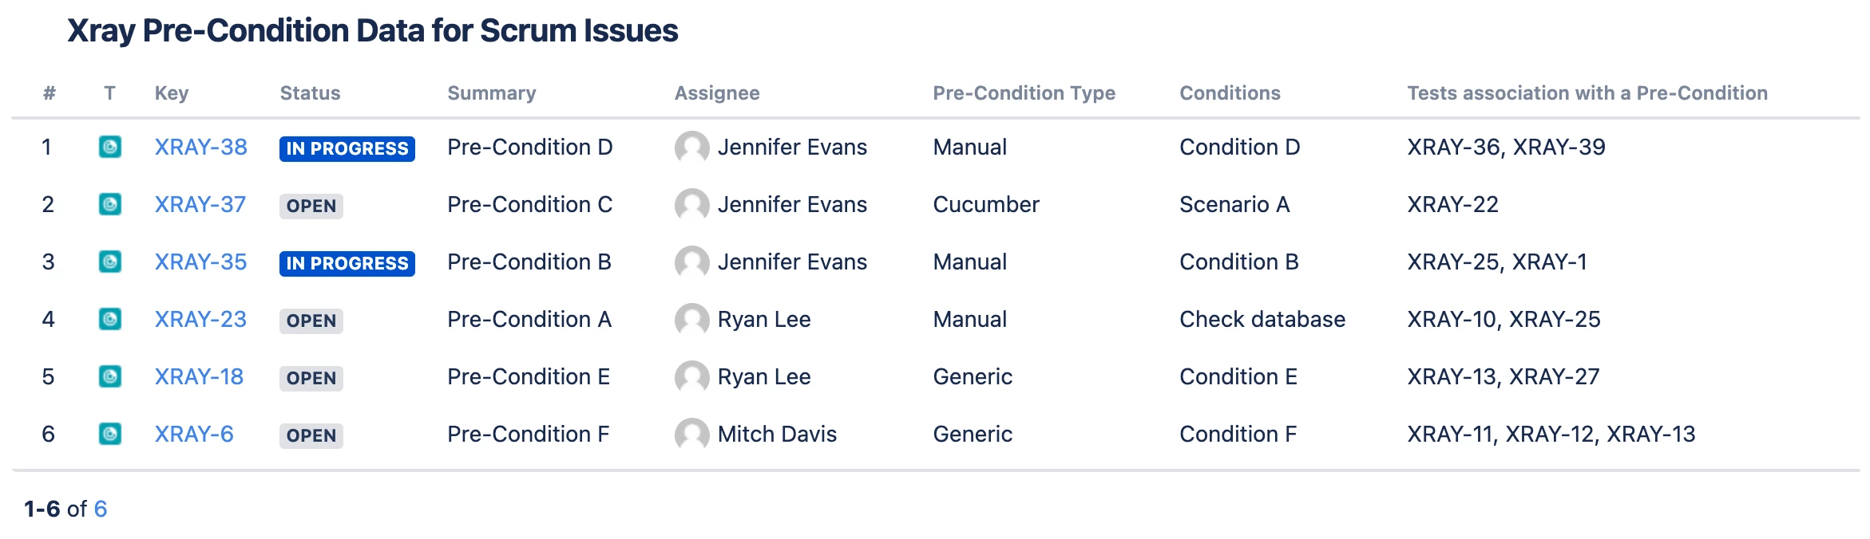
Task: Click Jennifer Evans avatar in the Pre-Condition D row
Action: point(691,148)
